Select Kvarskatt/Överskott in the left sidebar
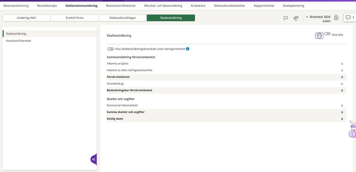This screenshot has width=356, height=172. pyautogui.click(x=19, y=41)
